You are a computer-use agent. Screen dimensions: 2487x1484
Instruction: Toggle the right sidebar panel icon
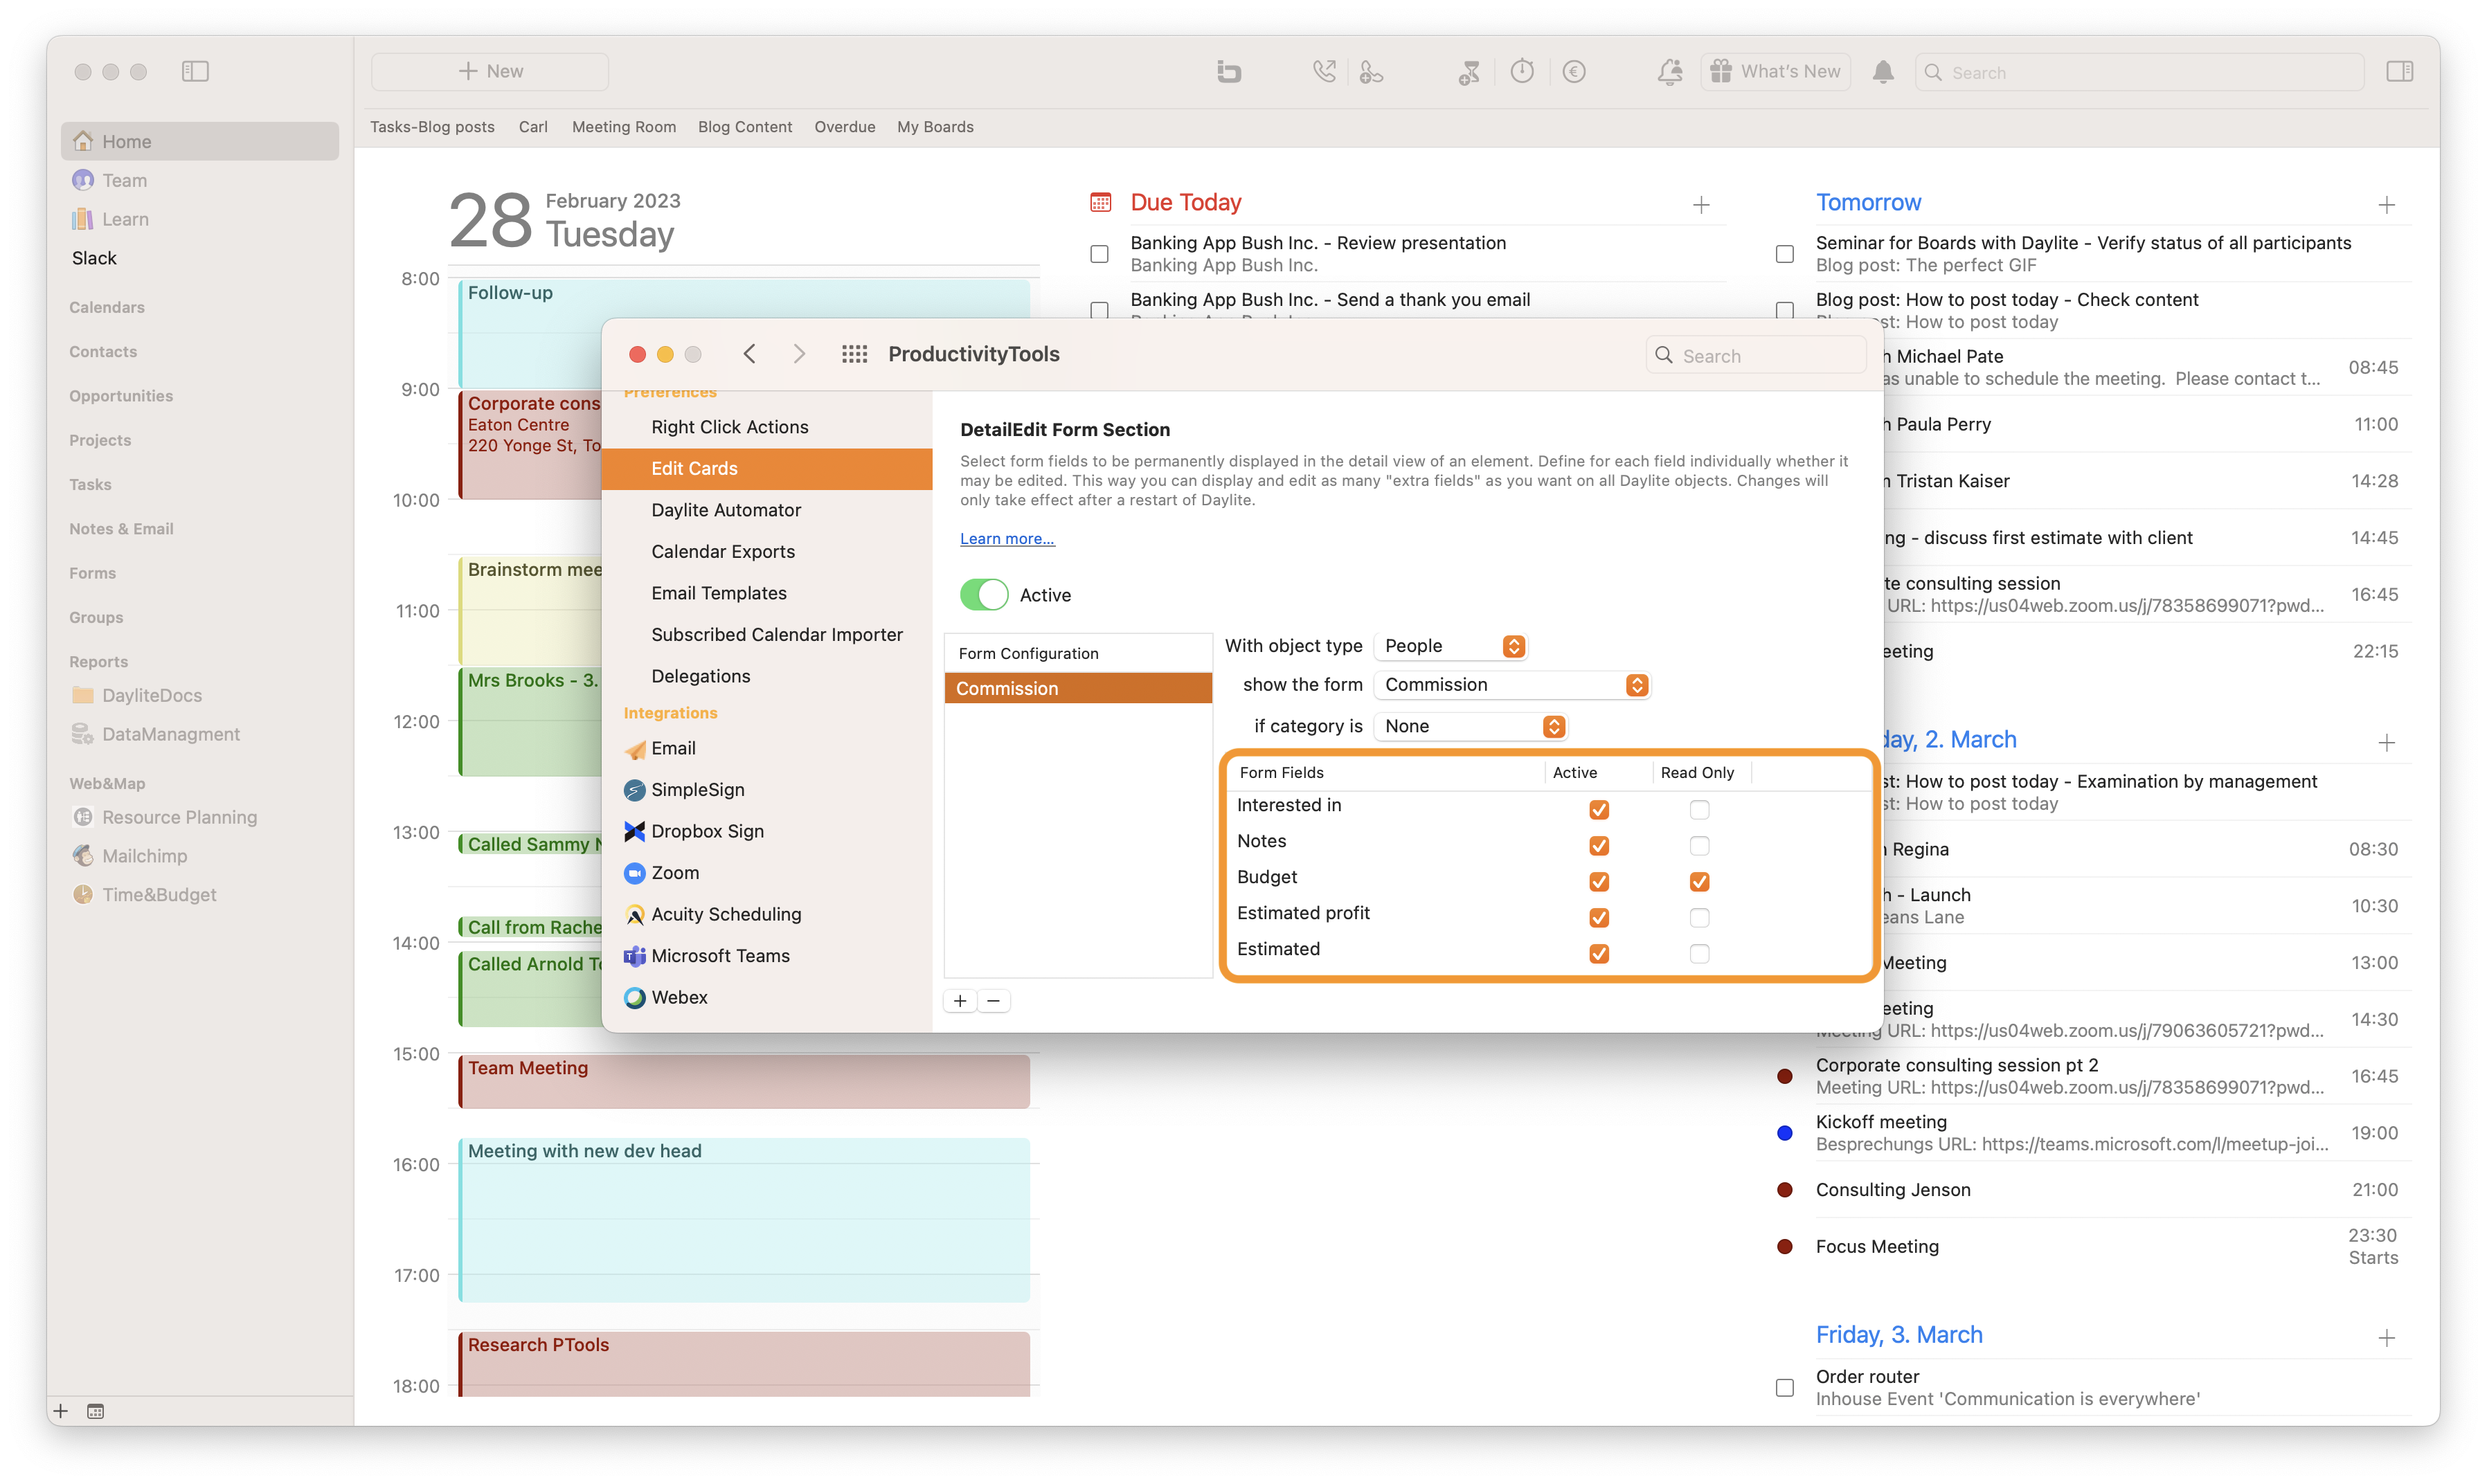(2399, 71)
